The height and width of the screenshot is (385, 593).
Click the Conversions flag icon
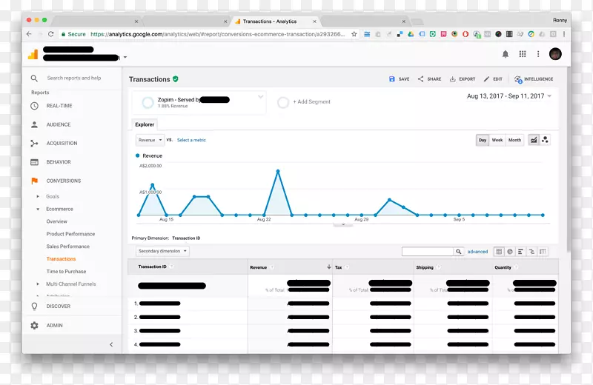pyautogui.click(x=34, y=181)
